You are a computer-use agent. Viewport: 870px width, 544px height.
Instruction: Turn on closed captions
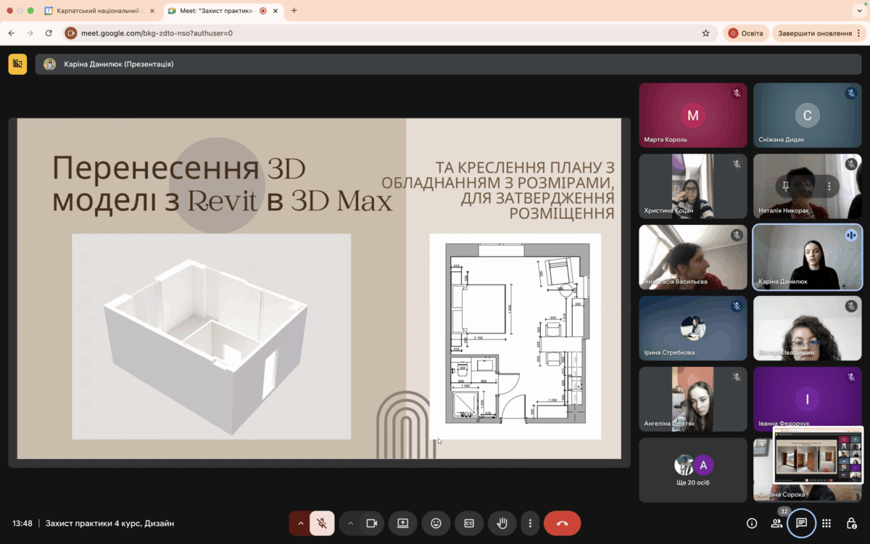click(469, 523)
